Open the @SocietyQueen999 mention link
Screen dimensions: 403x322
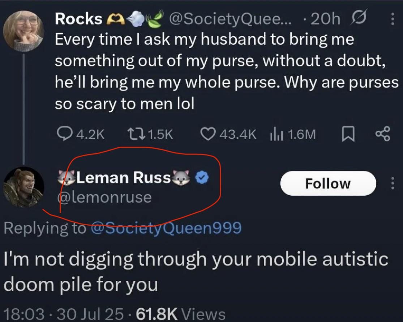click(166, 227)
